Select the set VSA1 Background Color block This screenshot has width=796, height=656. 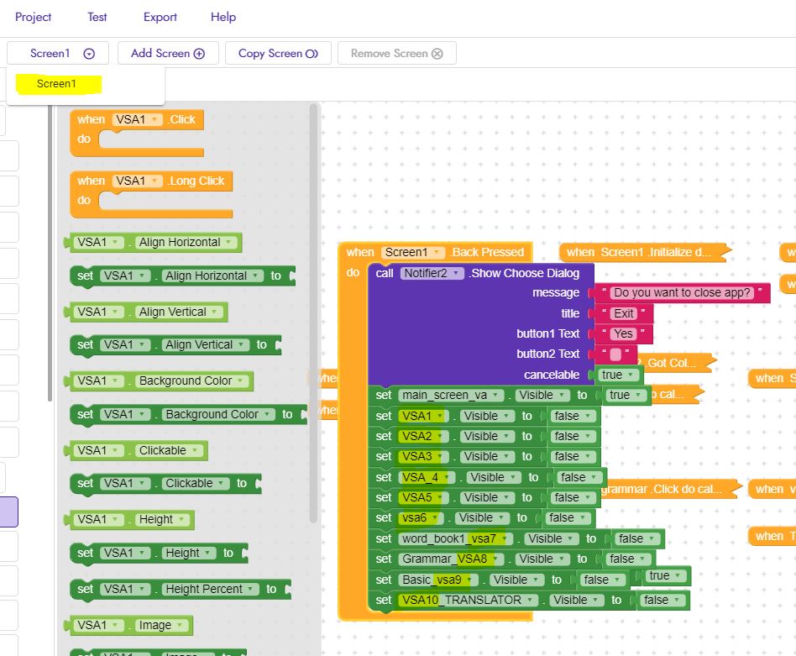[85, 415]
